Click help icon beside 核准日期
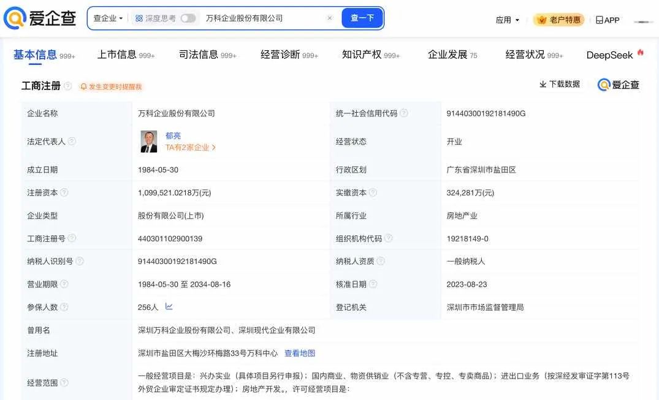Viewport: 659px width, 400px height. pos(373,284)
